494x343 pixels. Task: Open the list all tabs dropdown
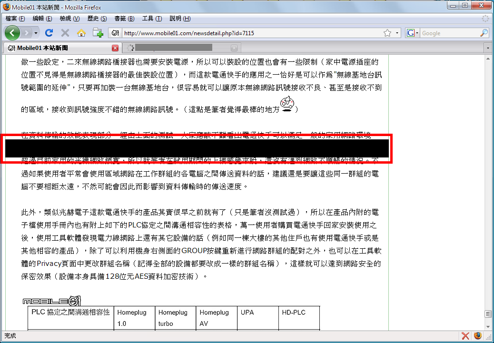click(488, 48)
